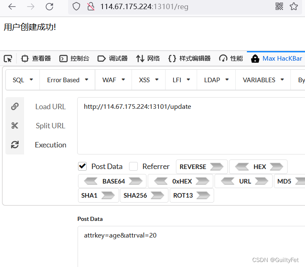Click the address bar URL text
The image size is (305, 267).
(144, 7)
